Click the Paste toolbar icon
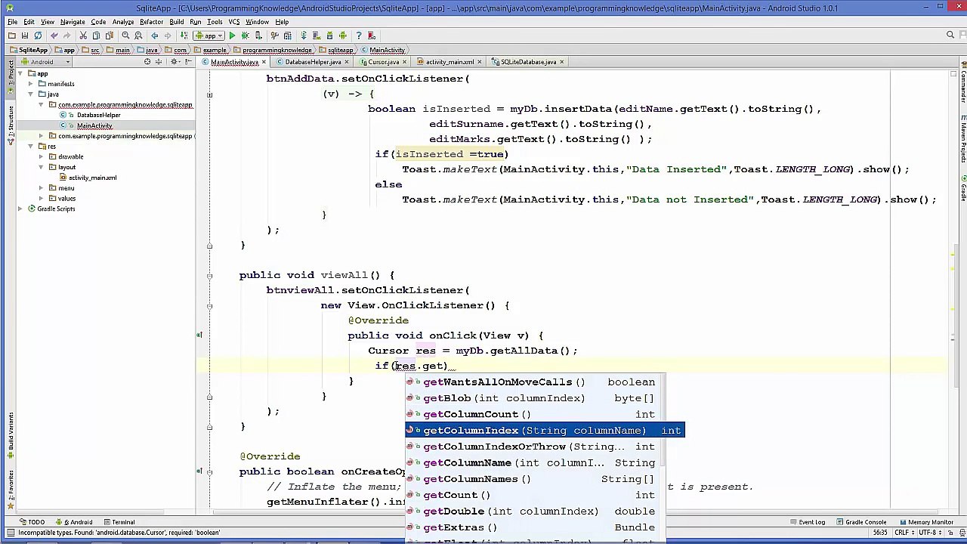 (109, 36)
